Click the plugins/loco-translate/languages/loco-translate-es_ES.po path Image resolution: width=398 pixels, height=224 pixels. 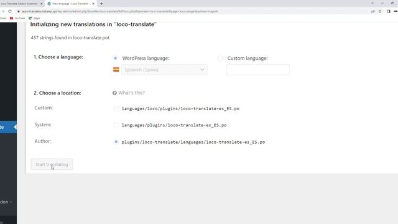[193, 142]
